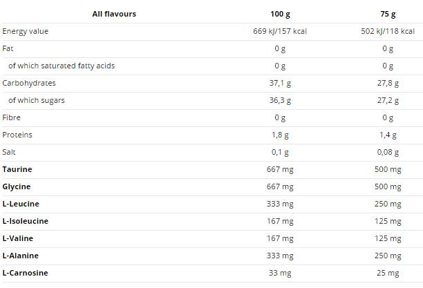Viewport: 423px width, 288px height.
Task: Select the "Proteins" row label
Action: tap(17, 135)
